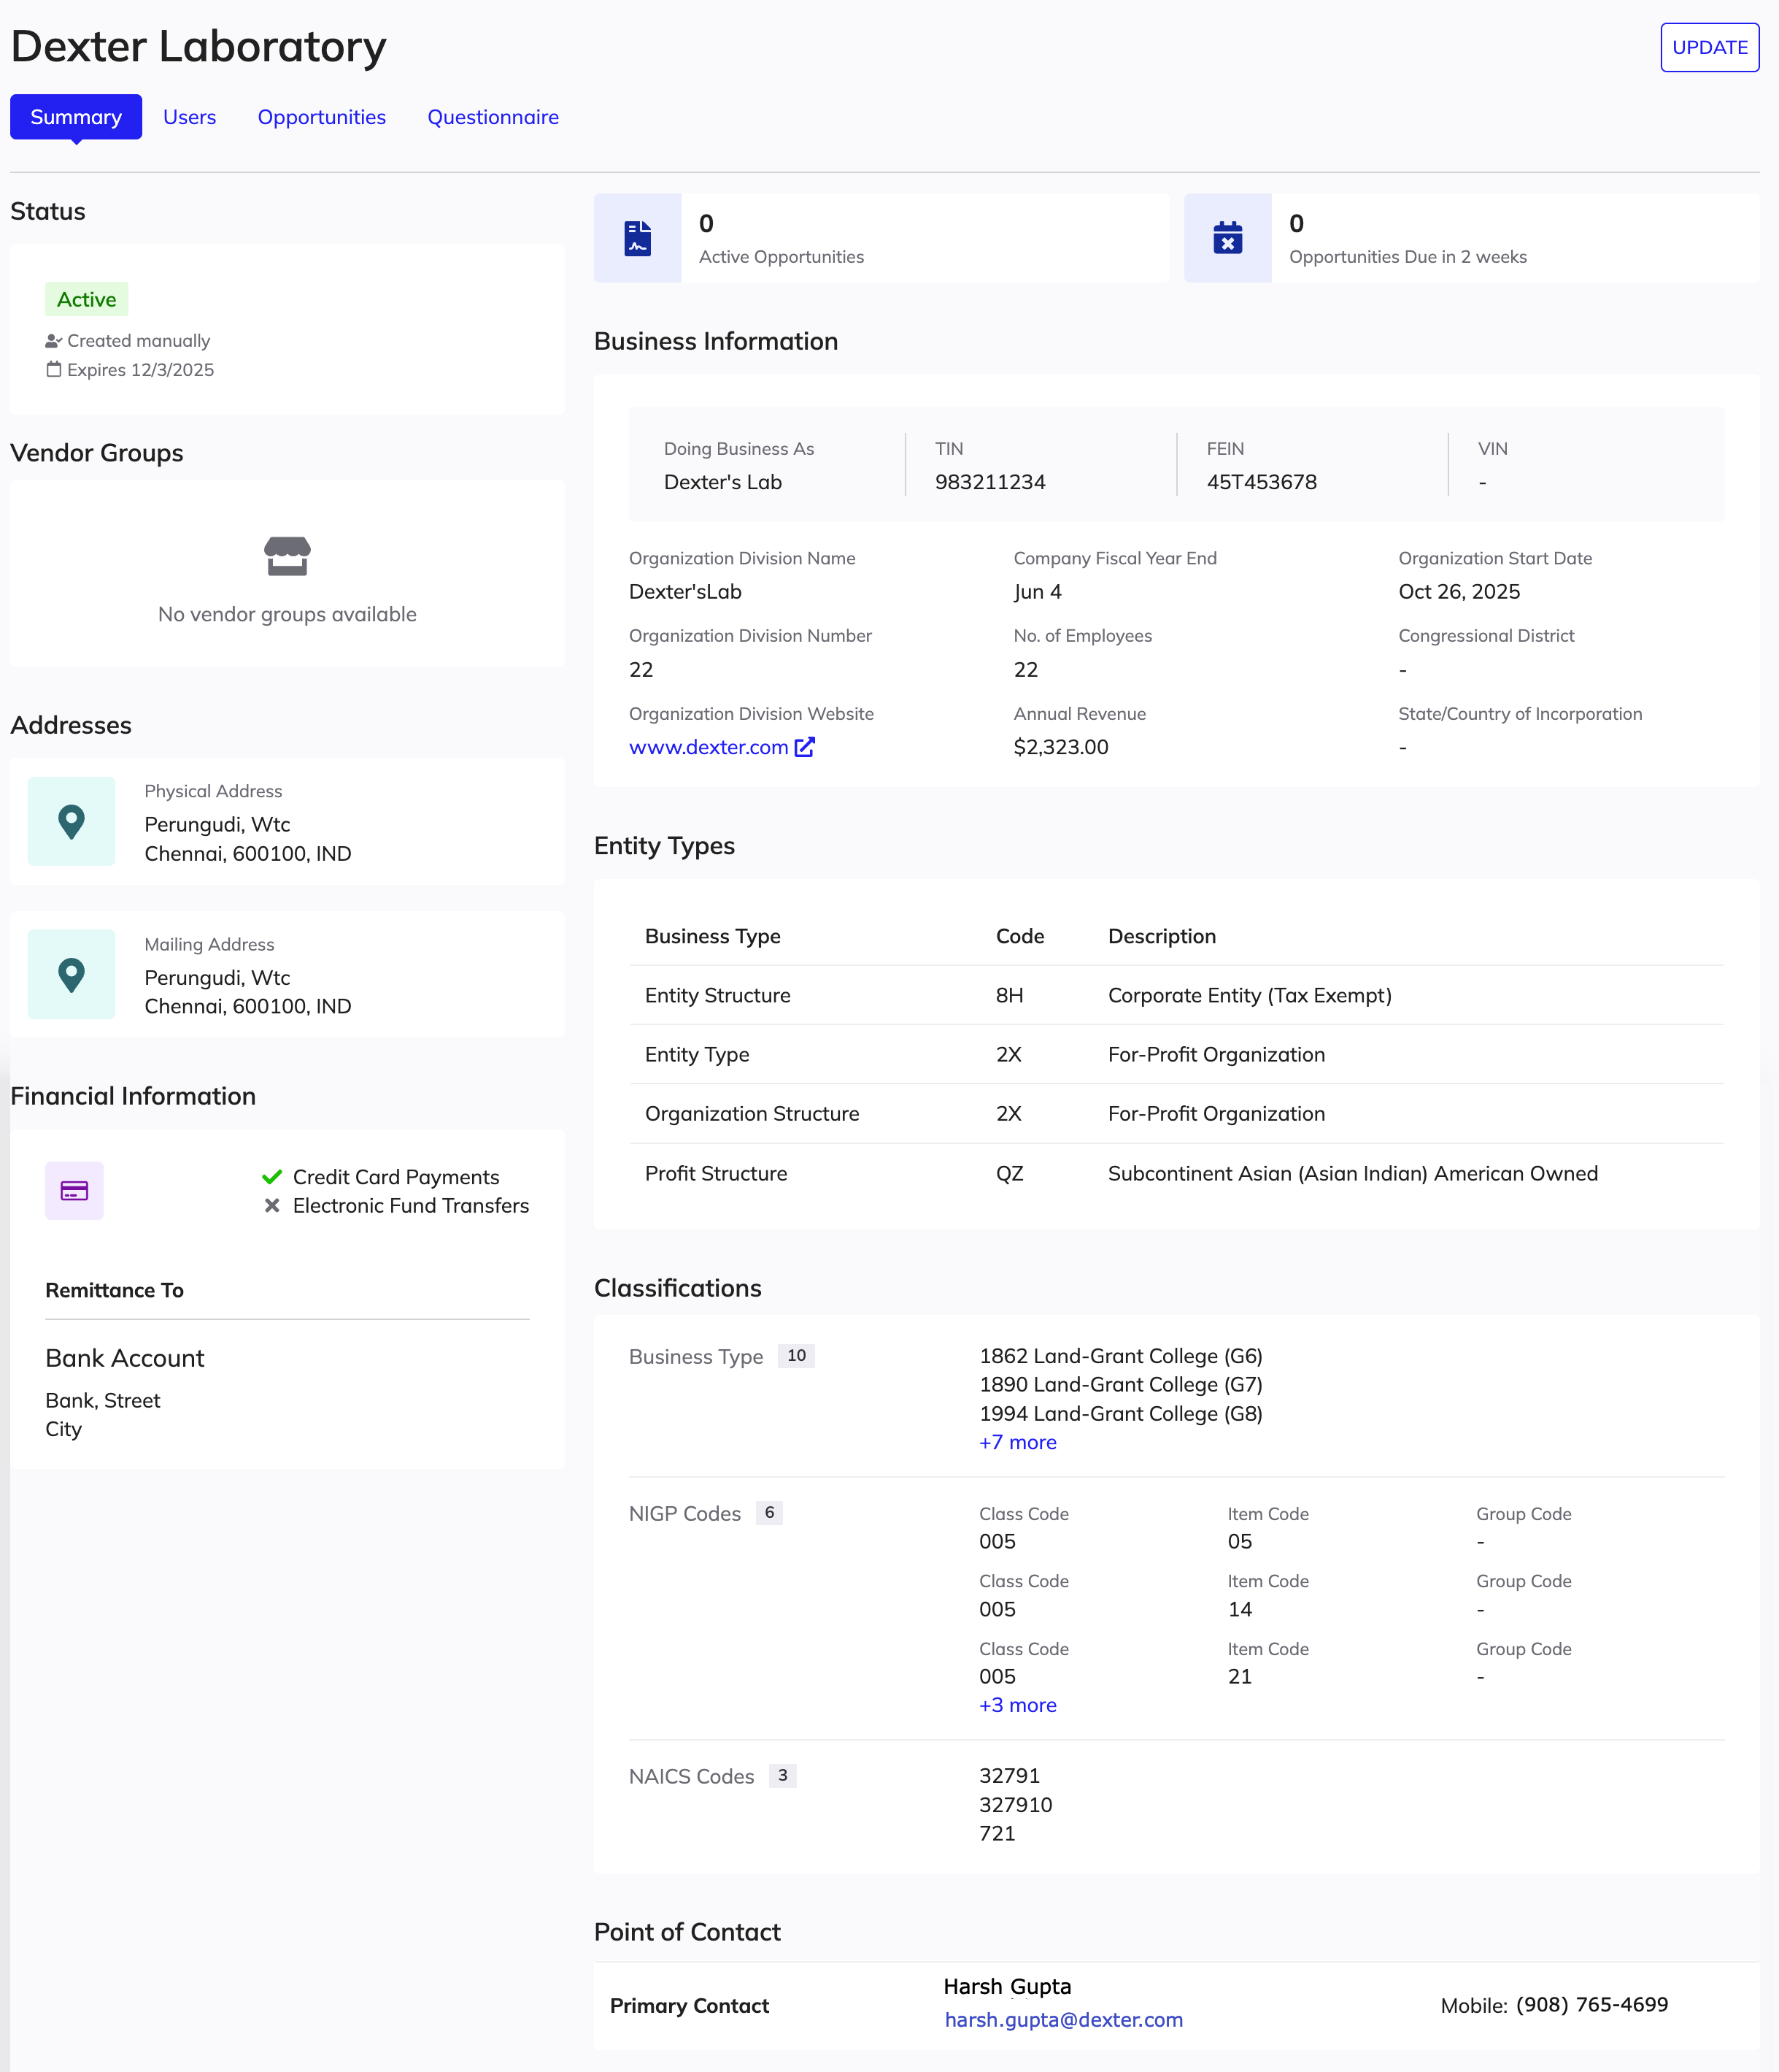Click the NIGP Codes count badge 6
Viewport: 1779px width, 2072px height.
coord(770,1513)
